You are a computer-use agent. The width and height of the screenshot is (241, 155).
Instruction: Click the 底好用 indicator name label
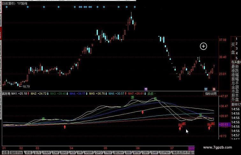pyautogui.click(x=6, y=94)
